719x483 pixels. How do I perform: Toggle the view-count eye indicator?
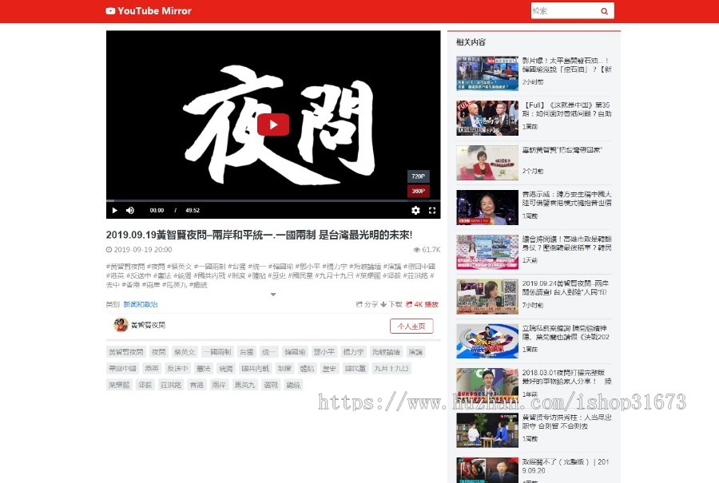point(418,250)
